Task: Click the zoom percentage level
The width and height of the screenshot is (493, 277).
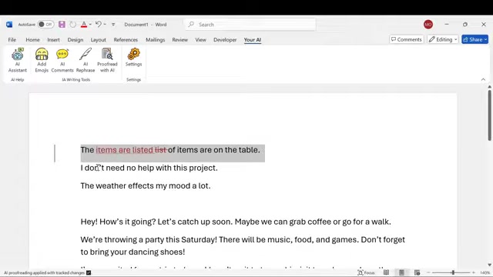Action: pyautogui.click(x=485, y=272)
